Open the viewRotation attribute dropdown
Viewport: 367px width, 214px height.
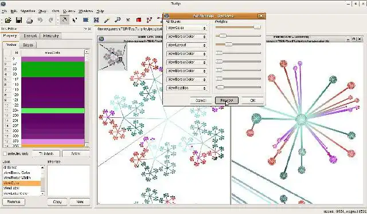186,88
